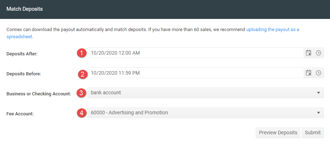Open the time picker for Deposits After
The width and height of the screenshot is (330, 145).
point(319,53)
